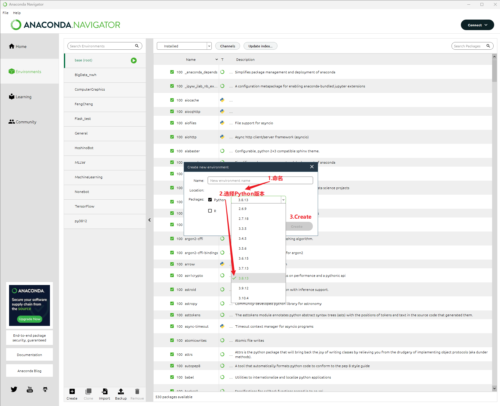Click the Channels button
Screen dimensions: 500x406
point(228,46)
